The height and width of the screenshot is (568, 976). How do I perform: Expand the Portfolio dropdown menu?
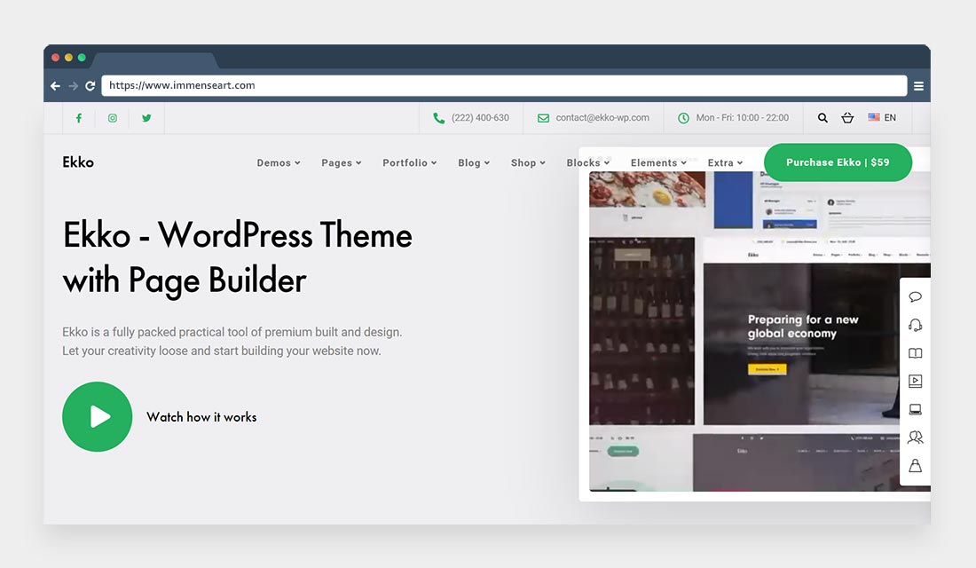pos(410,162)
